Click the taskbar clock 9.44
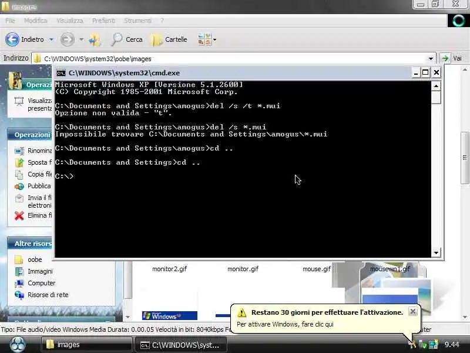 click(451, 344)
